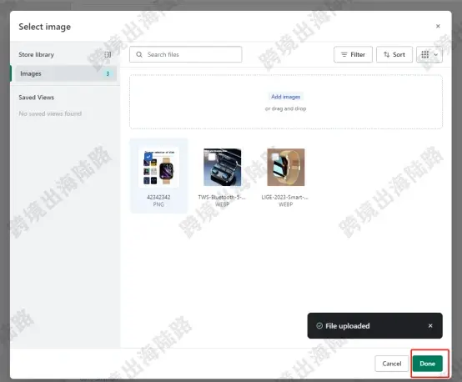Click the grid view icon

(x=424, y=54)
